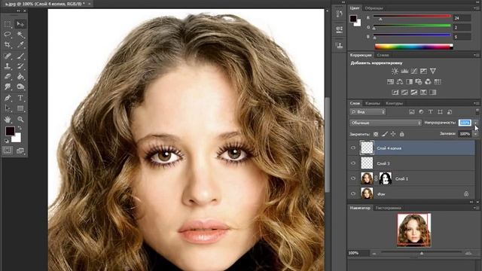Select the Magic Wand tool

click(x=20, y=35)
